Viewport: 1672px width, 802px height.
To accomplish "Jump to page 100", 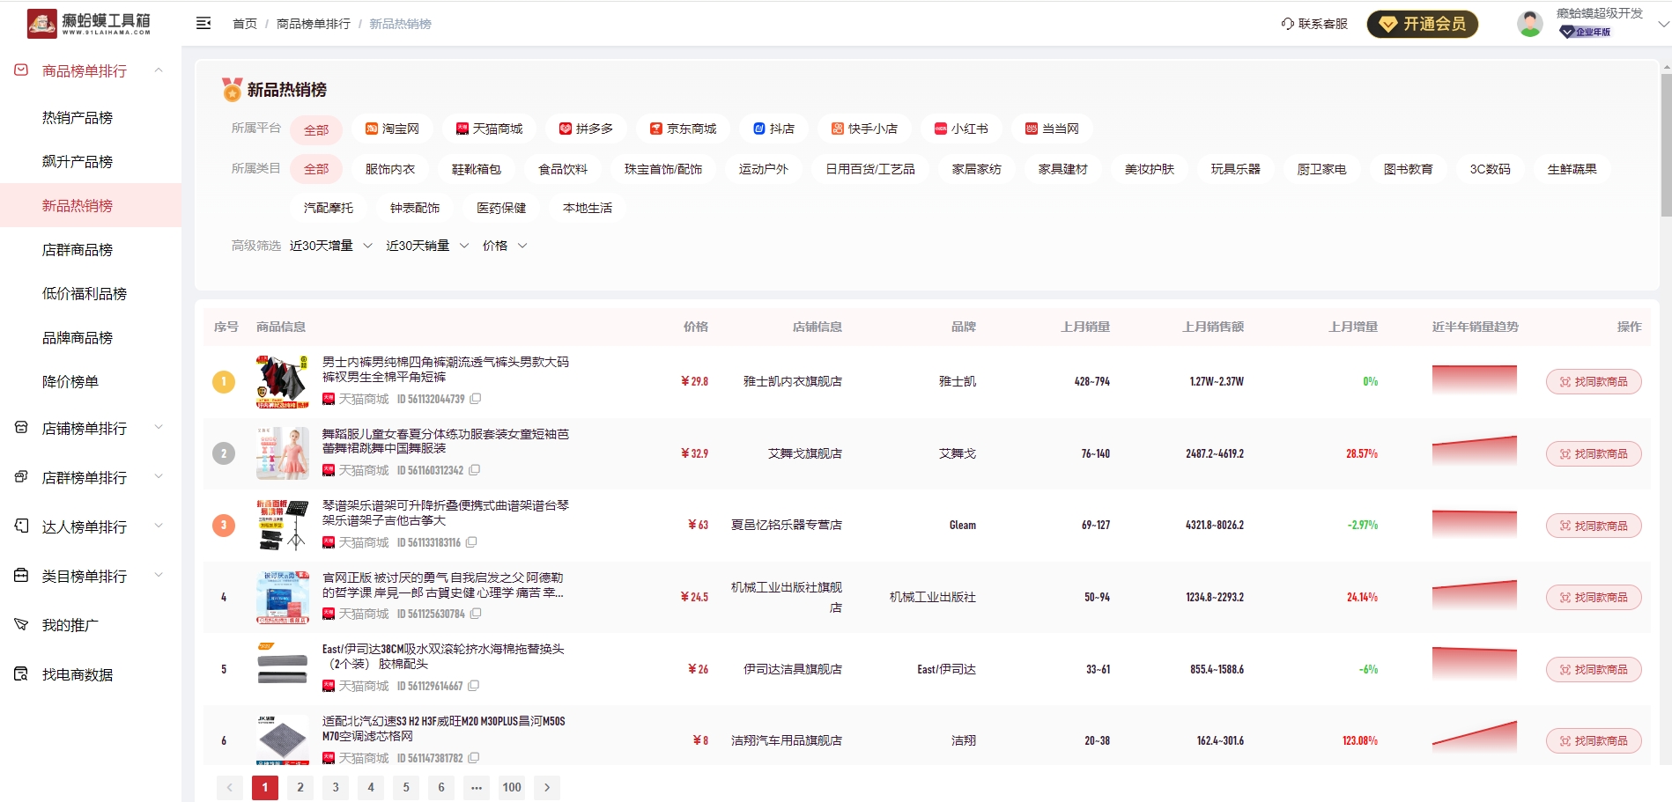I will [512, 787].
